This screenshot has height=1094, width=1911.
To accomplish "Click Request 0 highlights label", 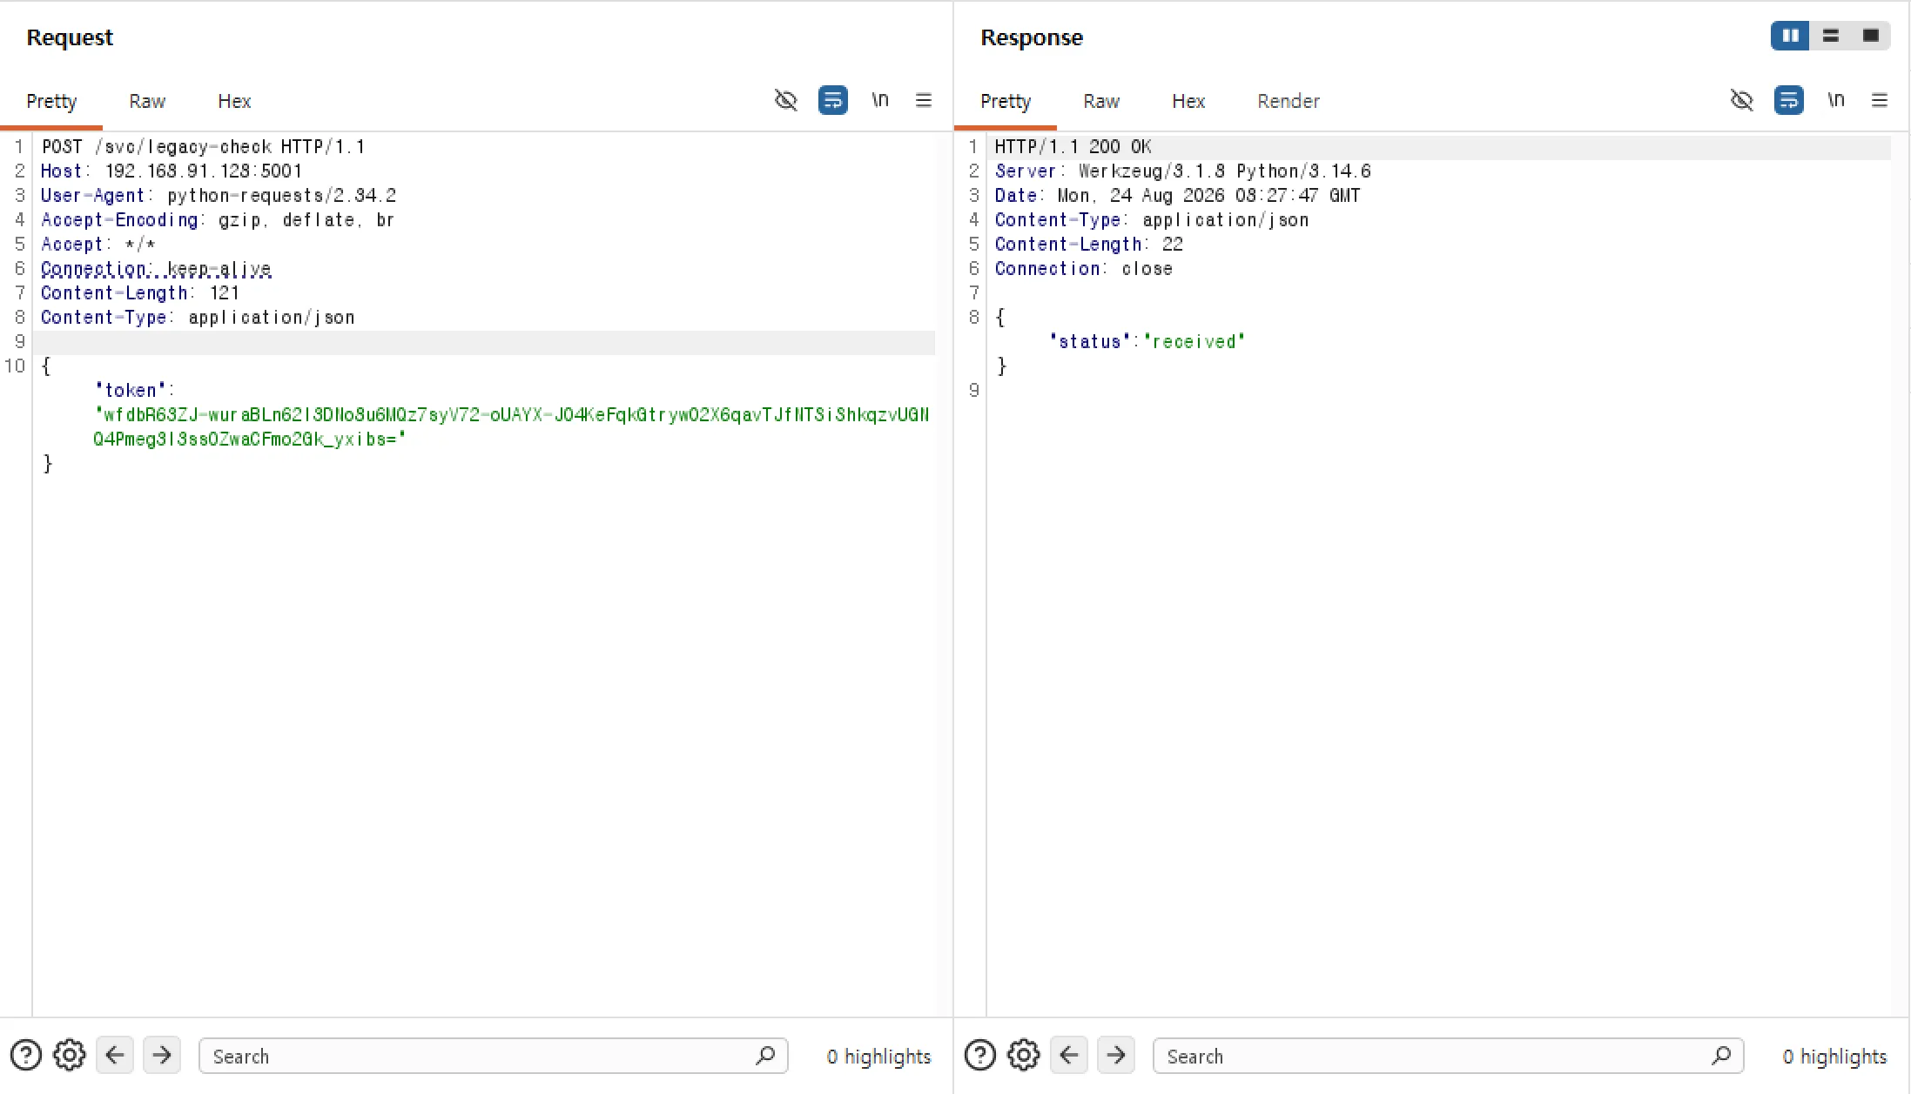I will (x=878, y=1056).
